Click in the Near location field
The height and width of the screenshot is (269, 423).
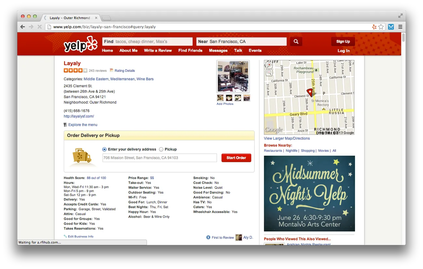coord(241,42)
